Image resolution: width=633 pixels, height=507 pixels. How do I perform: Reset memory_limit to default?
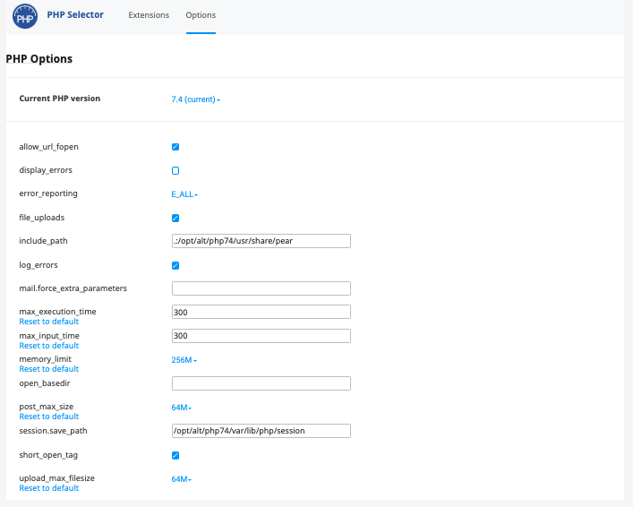point(49,369)
